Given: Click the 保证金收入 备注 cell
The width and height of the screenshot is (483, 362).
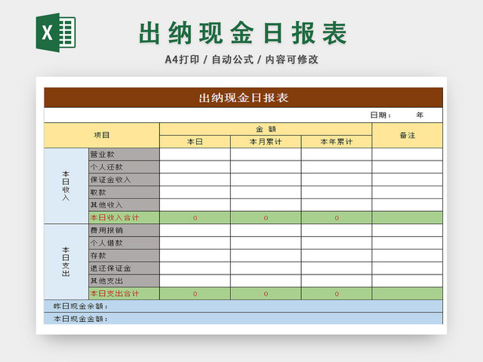Looking at the screenshot, I should [408, 179].
